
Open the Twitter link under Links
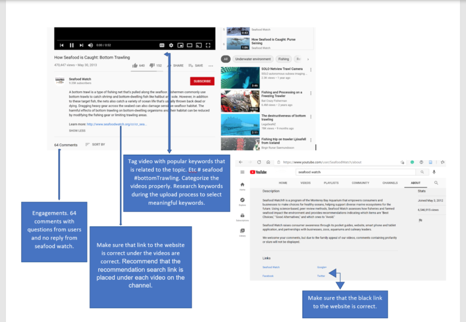[x=321, y=276]
